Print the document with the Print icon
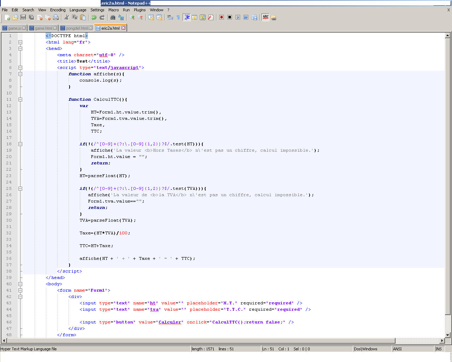452x362 pixels. click(x=56, y=17)
